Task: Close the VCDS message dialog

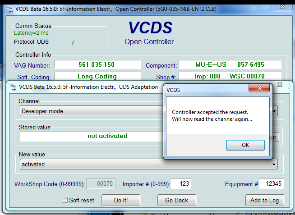Action: pyautogui.click(x=259, y=88)
